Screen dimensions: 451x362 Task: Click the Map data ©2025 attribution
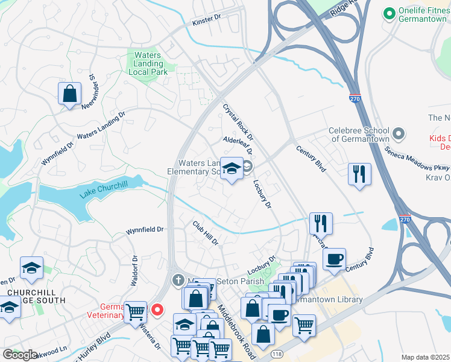point(425,357)
